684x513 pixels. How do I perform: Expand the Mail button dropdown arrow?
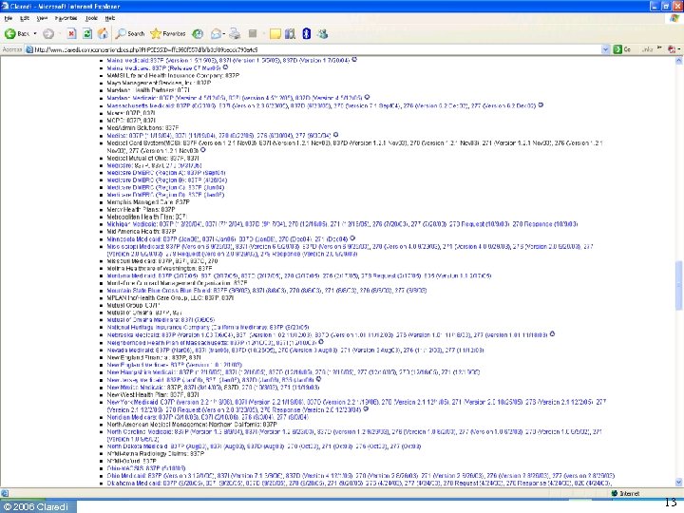224,33
